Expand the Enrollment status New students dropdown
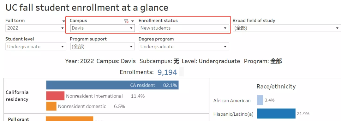The image size is (341, 121). [184, 28]
